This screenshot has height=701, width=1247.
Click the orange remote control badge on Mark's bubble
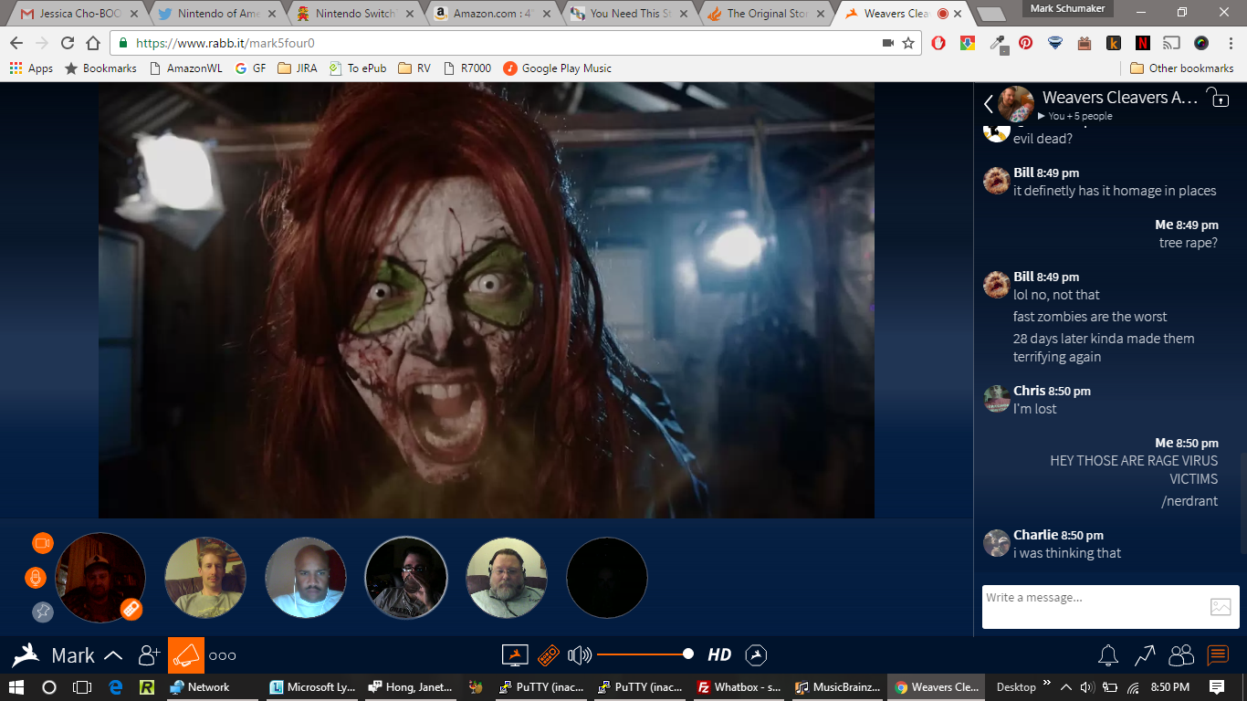click(x=131, y=609)
